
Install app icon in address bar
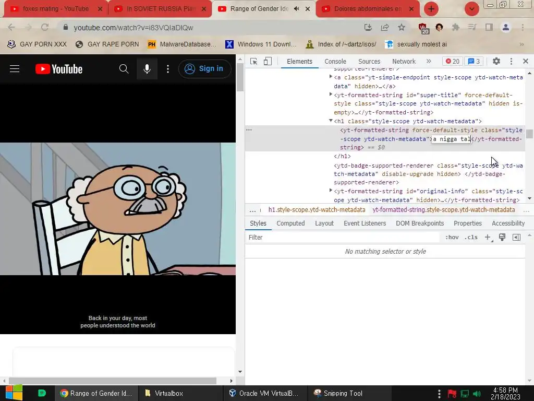pyautogui.click(x=368, y=27)
